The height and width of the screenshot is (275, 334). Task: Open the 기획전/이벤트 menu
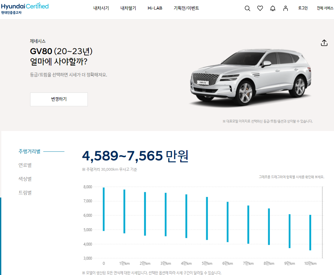186,8
